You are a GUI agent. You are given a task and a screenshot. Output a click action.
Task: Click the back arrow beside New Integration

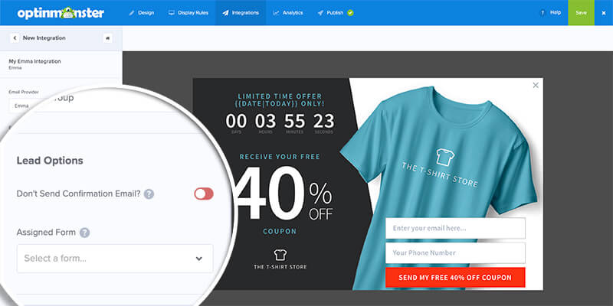[15, 37]
